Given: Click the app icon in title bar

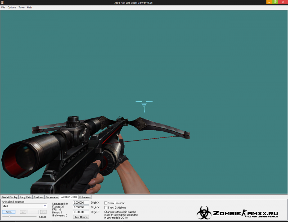Looking at the screenshot, I should coord(2,3).
